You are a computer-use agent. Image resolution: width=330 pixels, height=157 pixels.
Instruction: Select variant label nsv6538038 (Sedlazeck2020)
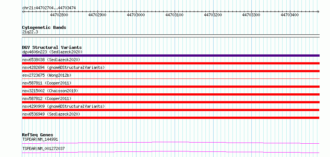51,60
